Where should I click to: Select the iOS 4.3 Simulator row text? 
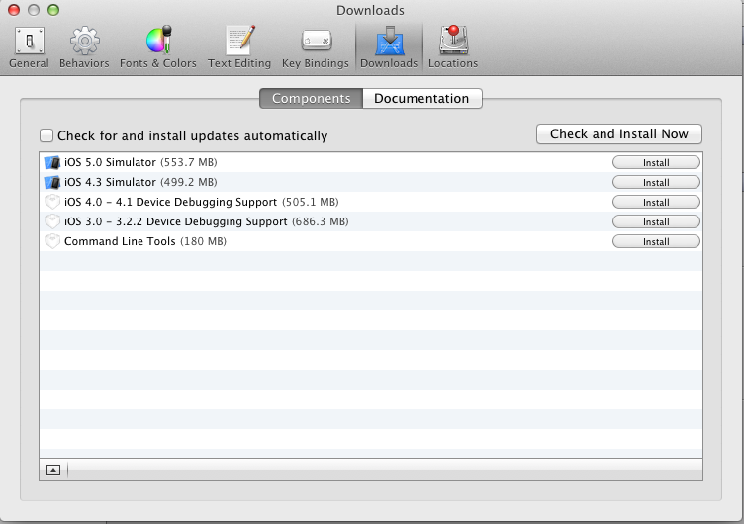[110, 182]
